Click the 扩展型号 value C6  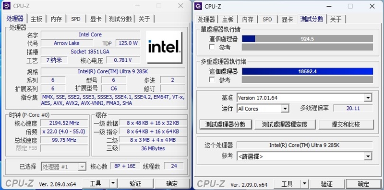(114, 89)
